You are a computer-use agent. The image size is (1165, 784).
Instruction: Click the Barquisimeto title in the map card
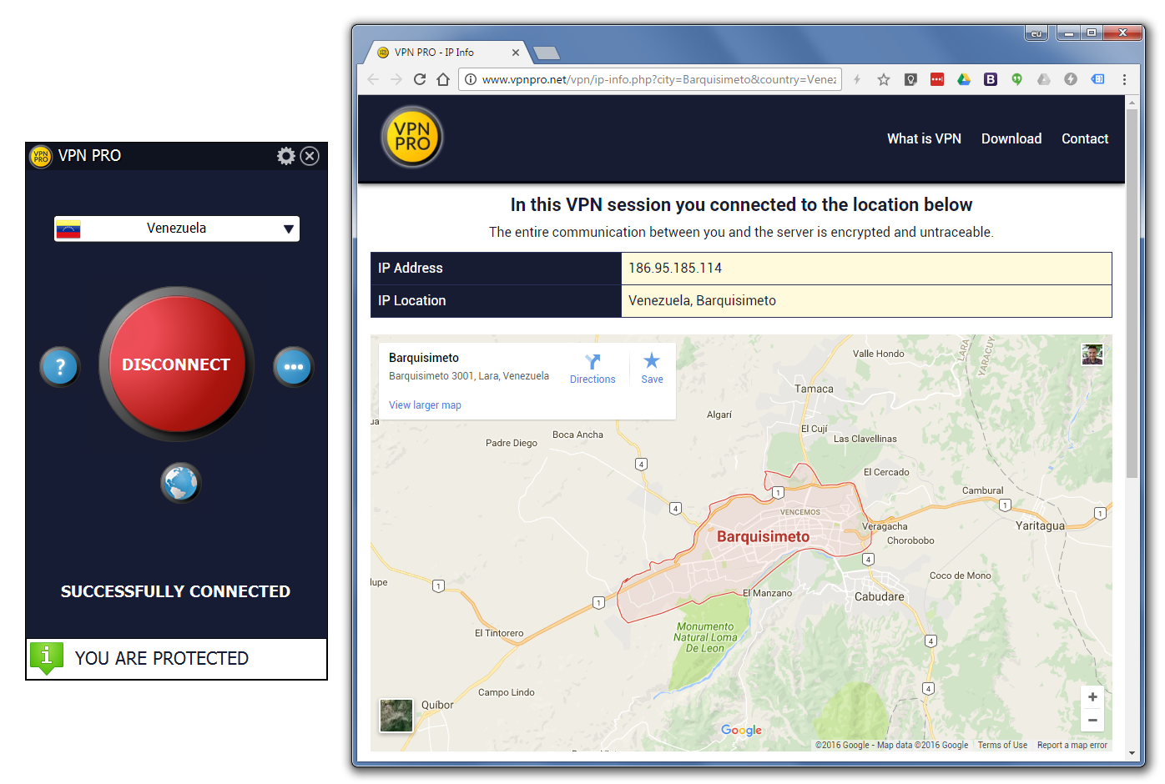point(424,358)
